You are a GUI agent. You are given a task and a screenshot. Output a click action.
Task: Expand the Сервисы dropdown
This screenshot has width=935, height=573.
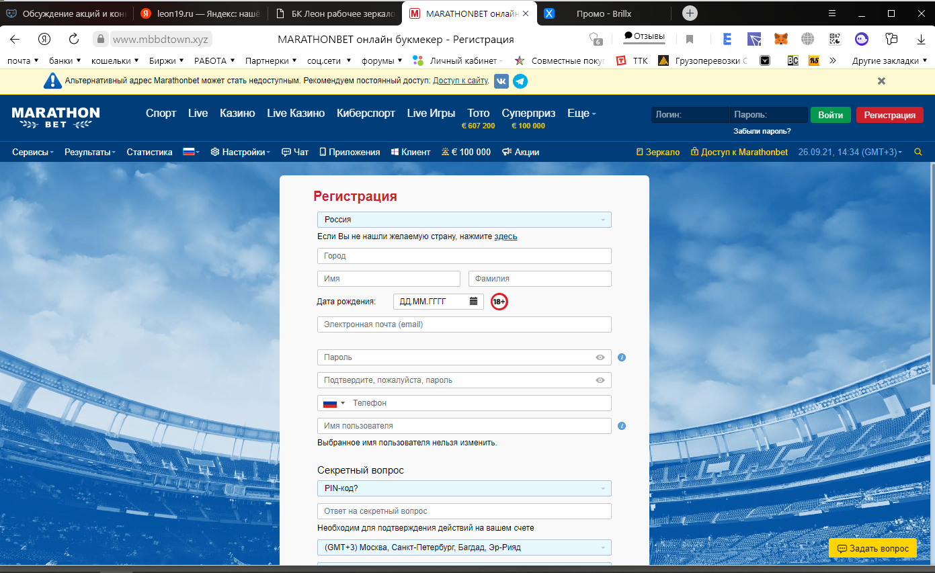33,152
